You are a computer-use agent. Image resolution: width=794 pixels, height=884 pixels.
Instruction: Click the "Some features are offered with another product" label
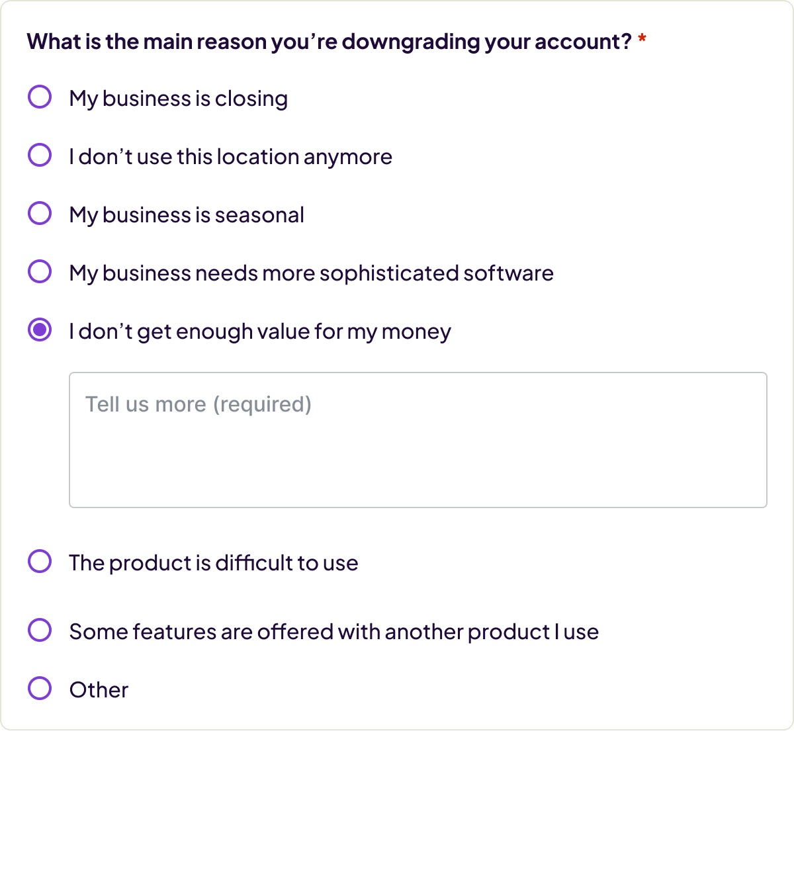333,632
